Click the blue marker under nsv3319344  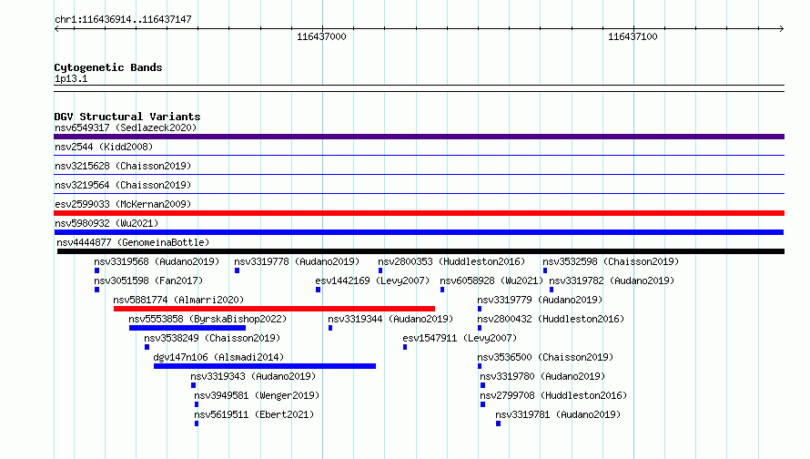[330, 328]
